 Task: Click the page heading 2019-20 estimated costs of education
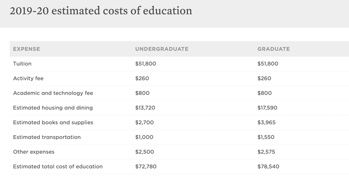101,11
